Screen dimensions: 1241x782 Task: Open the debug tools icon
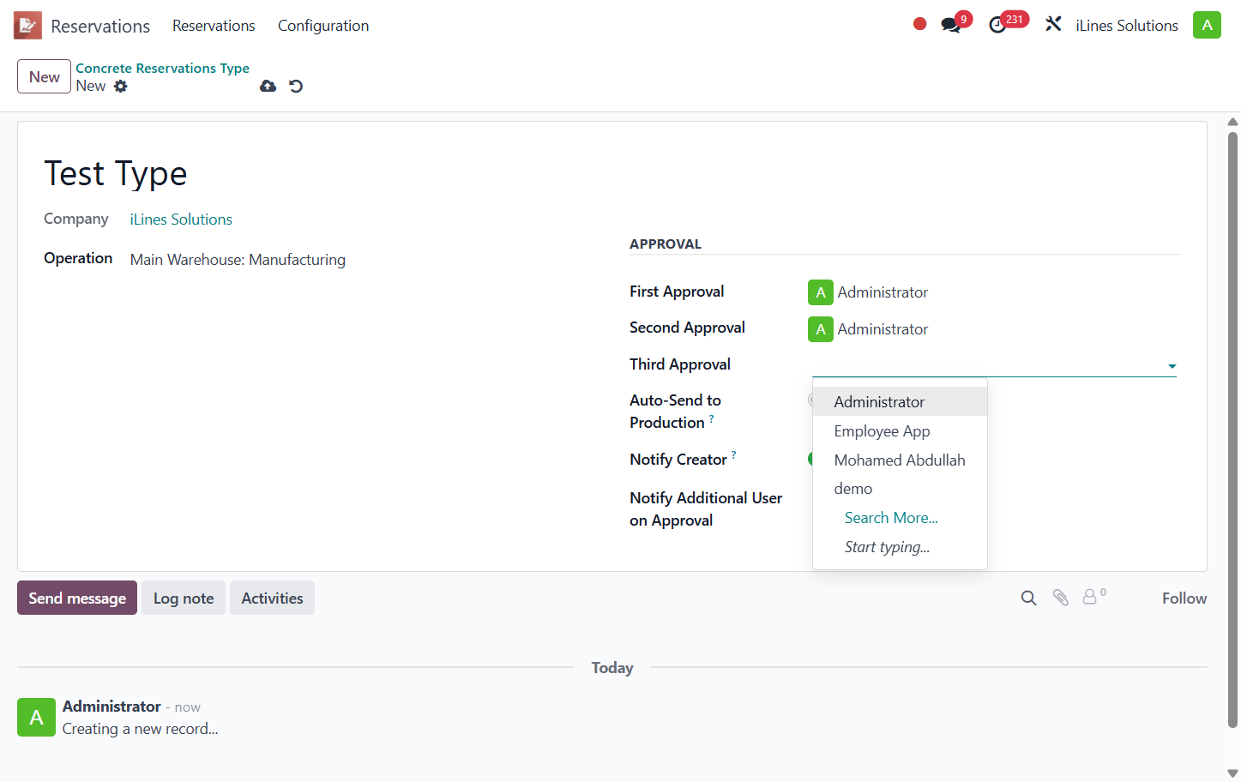[1053, 25]
